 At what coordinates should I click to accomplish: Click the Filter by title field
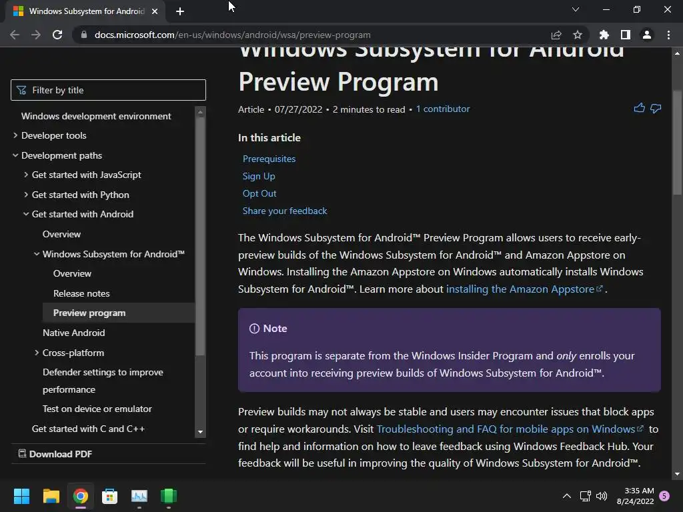tap(108, 90)
